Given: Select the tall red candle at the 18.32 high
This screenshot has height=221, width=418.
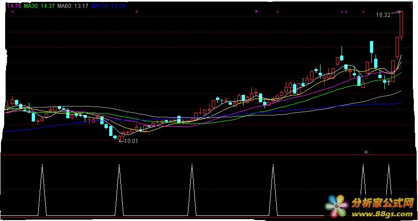Looking at the screenshot, I should (401, 25).
